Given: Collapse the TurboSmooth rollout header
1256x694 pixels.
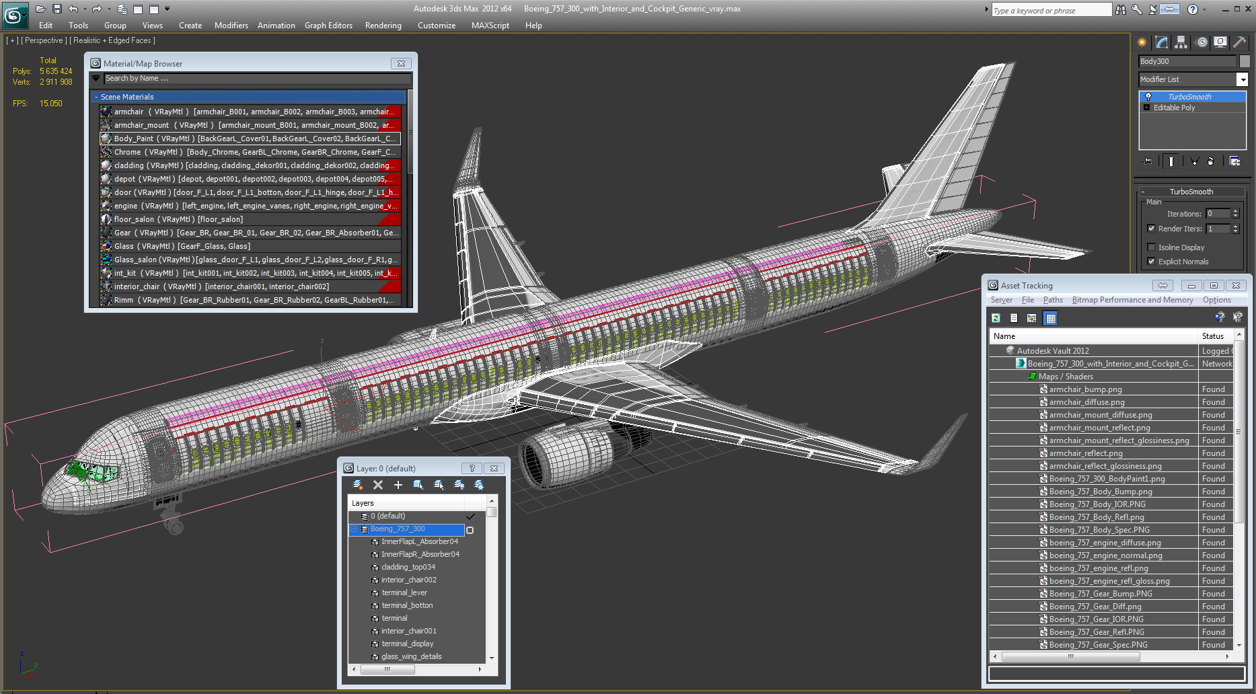Looking at the screenshot, I should tap(1191, 192).
